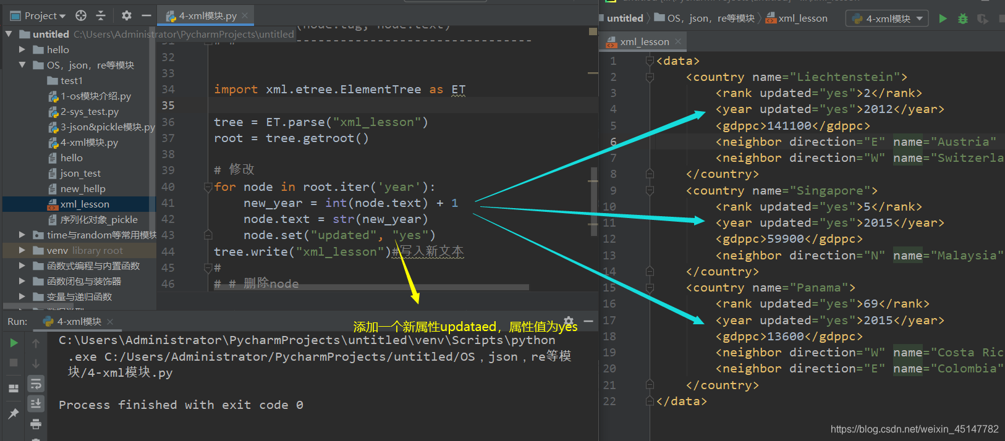Open the Project view dropdown
1005x441 pixels.
(x=38, y=15)
